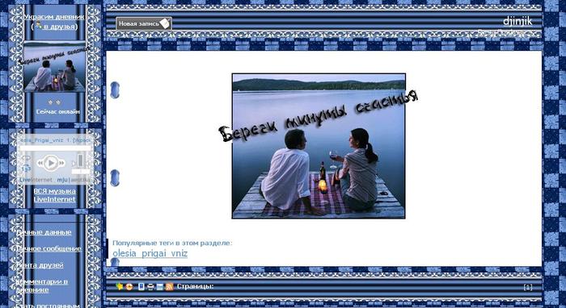The width and height of the screenshot is (566, 308).
Task: Click the orange RSS feed icon
Action: 169,287
